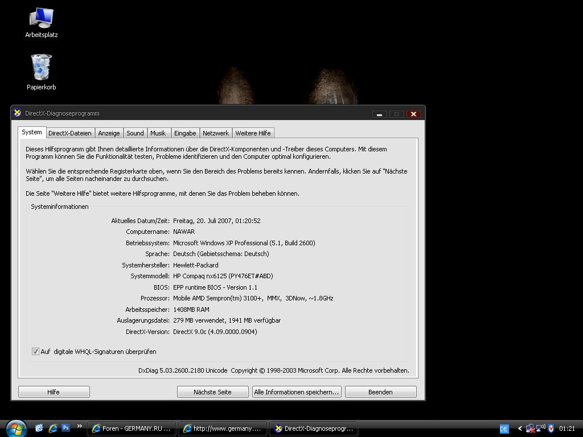Toggle the WHQL-Signaturen überprüfen checkbox
Image resolution: width=583 pixels, height=437 pixels.
point(35,352)
